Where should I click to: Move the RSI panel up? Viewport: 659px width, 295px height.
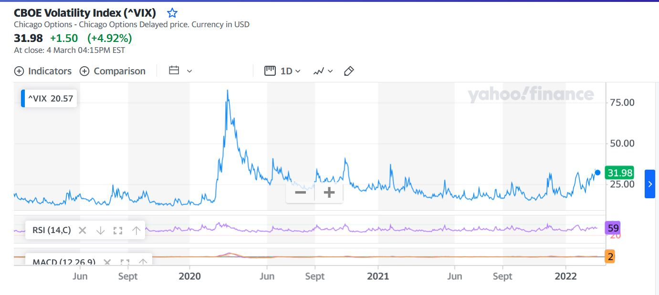coord(136,231)
